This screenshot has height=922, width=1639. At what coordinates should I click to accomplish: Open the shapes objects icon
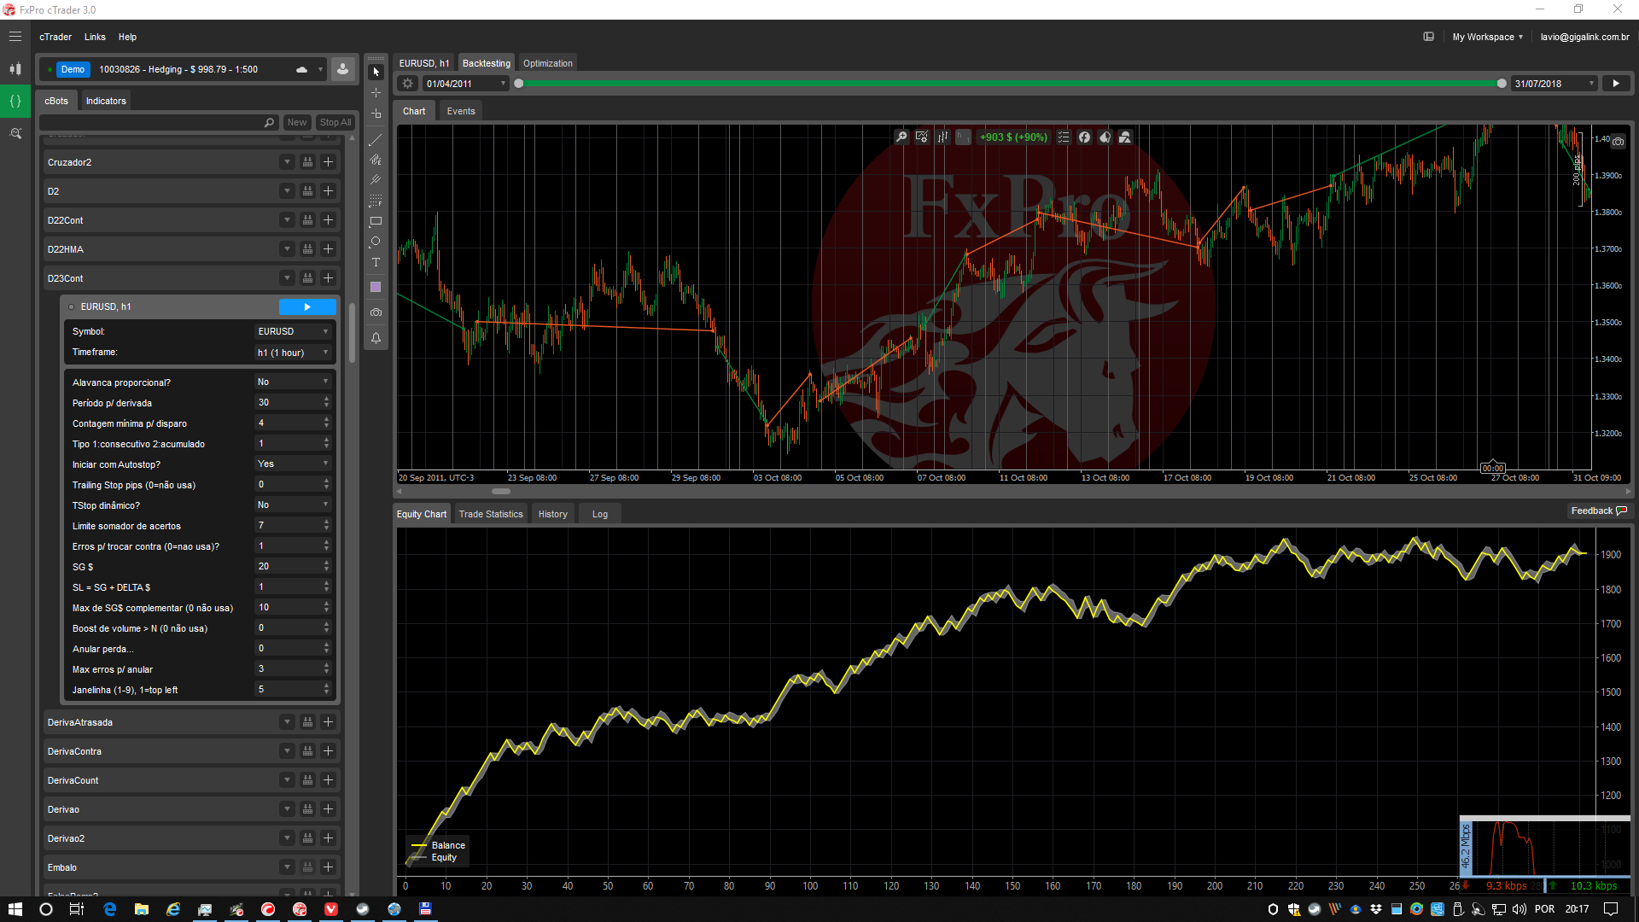[x=1125, y=137]
